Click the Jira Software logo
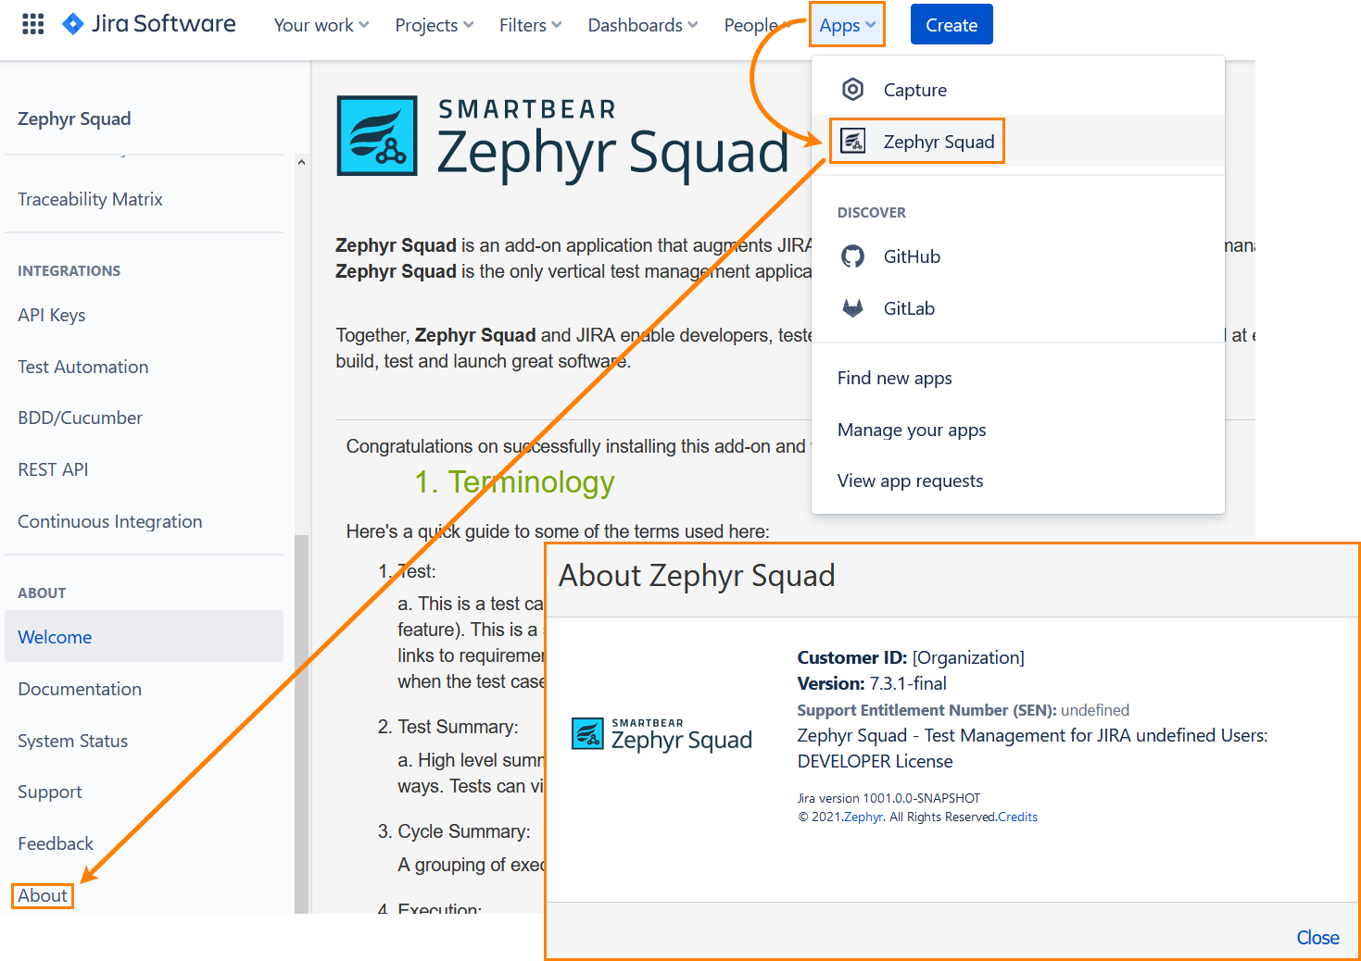Screen dimensions: 1361x961 [x=148, y=23]
